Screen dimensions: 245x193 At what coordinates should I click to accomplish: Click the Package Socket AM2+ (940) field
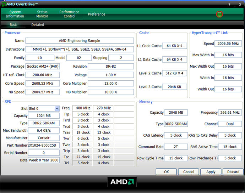pyautogui.click(x=43, y=66)
